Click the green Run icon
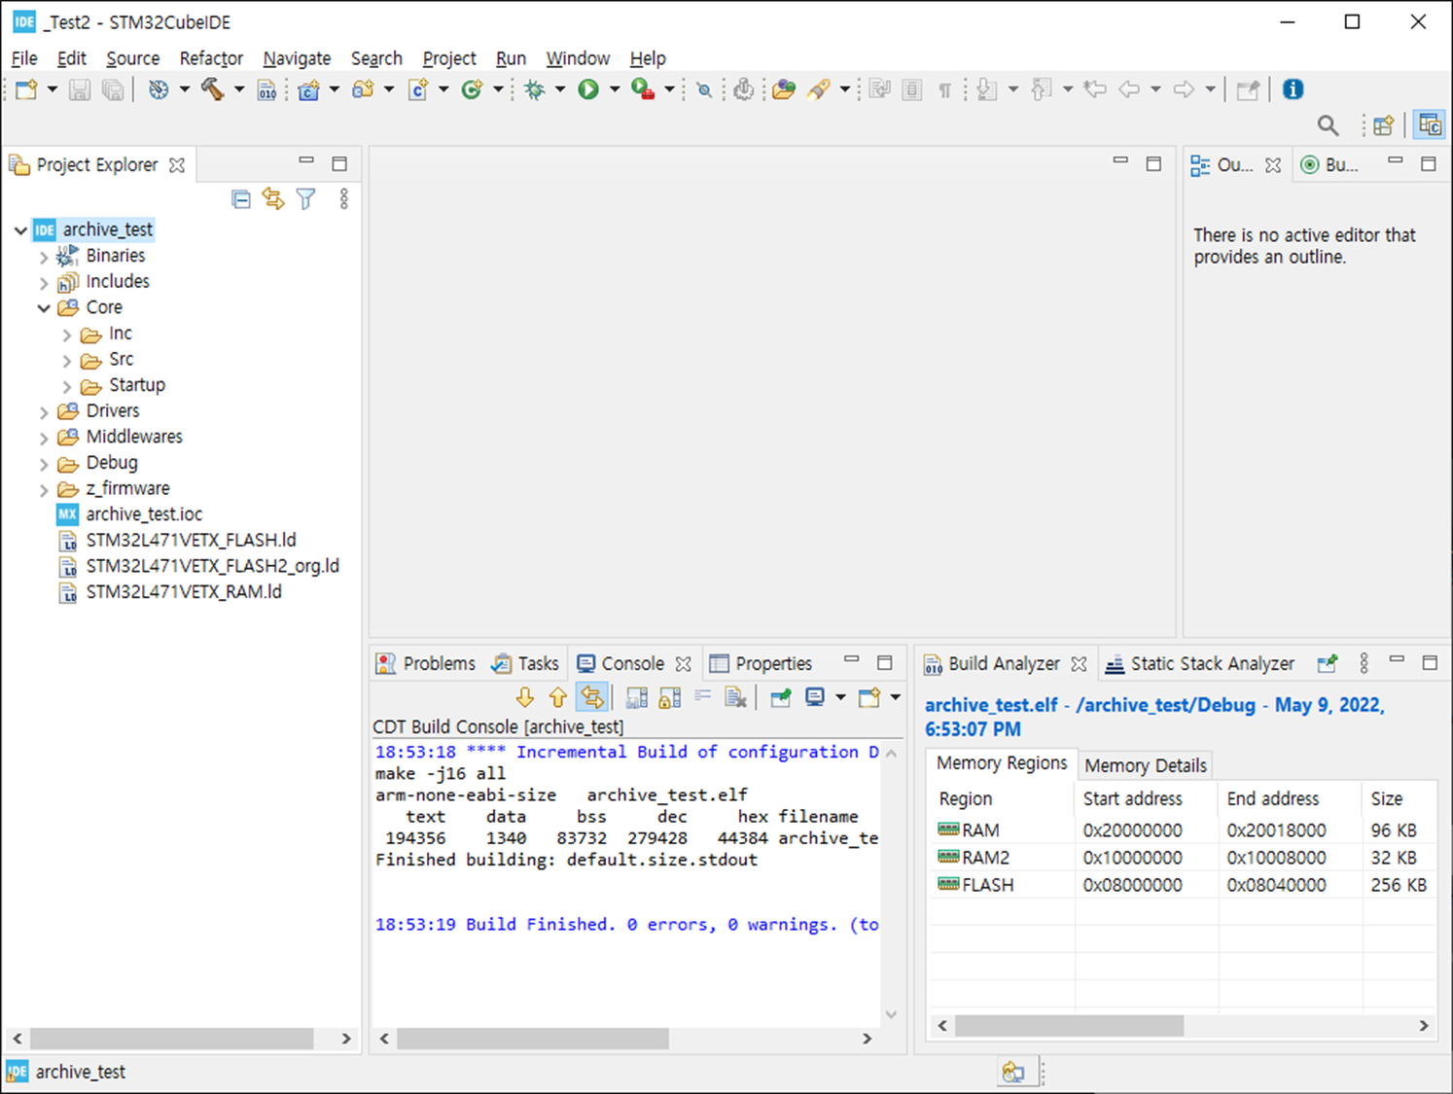Viewport: 1453px width, 1094px height. coord(588,89)
